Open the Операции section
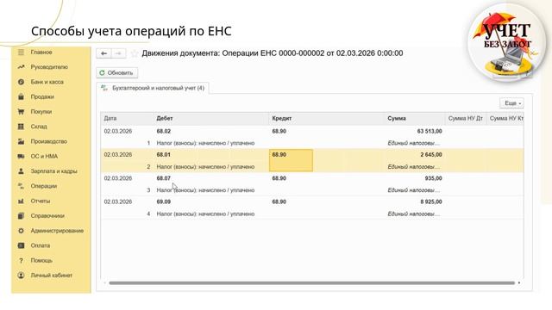This screenshot has height=310, width=552. click(x=44, y=186)
